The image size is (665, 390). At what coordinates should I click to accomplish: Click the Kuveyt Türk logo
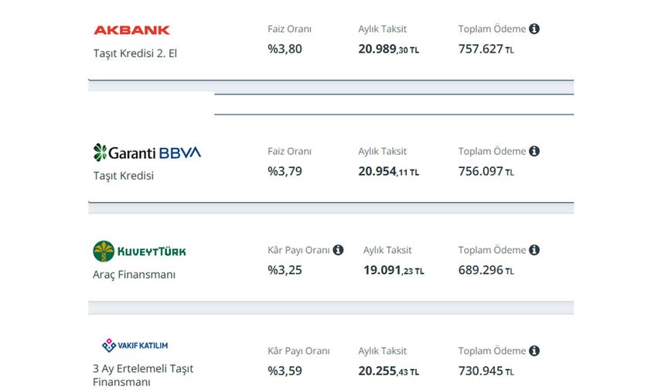tap(139, 251)
